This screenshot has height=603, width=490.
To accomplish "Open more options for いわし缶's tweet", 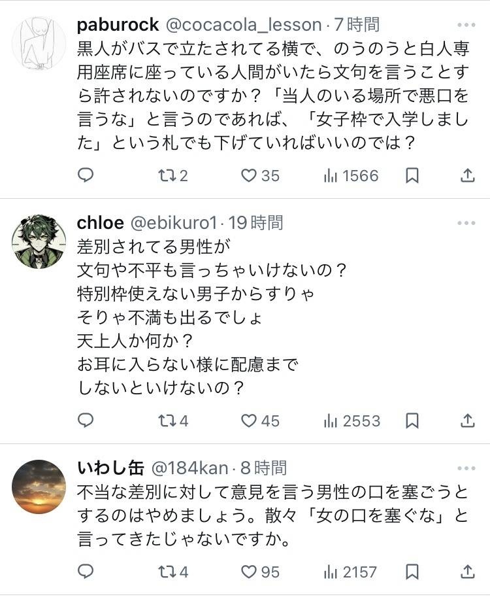I will coord(466,468).
